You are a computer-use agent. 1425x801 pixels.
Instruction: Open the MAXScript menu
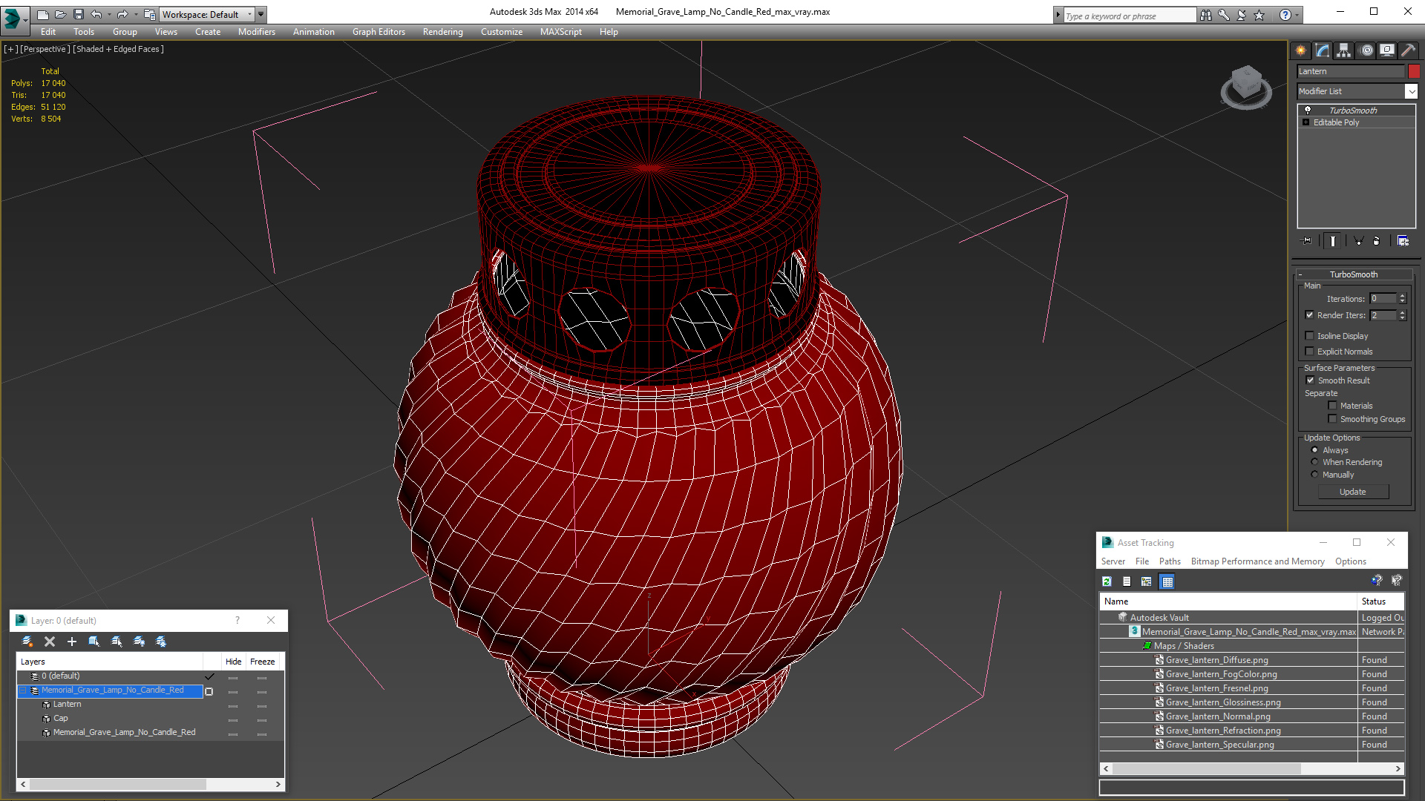pos(560,32)
